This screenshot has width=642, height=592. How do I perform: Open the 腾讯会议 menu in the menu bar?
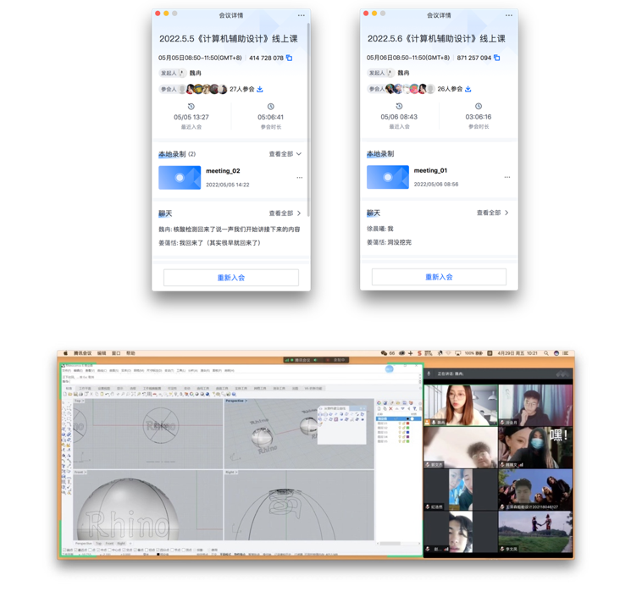82,353
